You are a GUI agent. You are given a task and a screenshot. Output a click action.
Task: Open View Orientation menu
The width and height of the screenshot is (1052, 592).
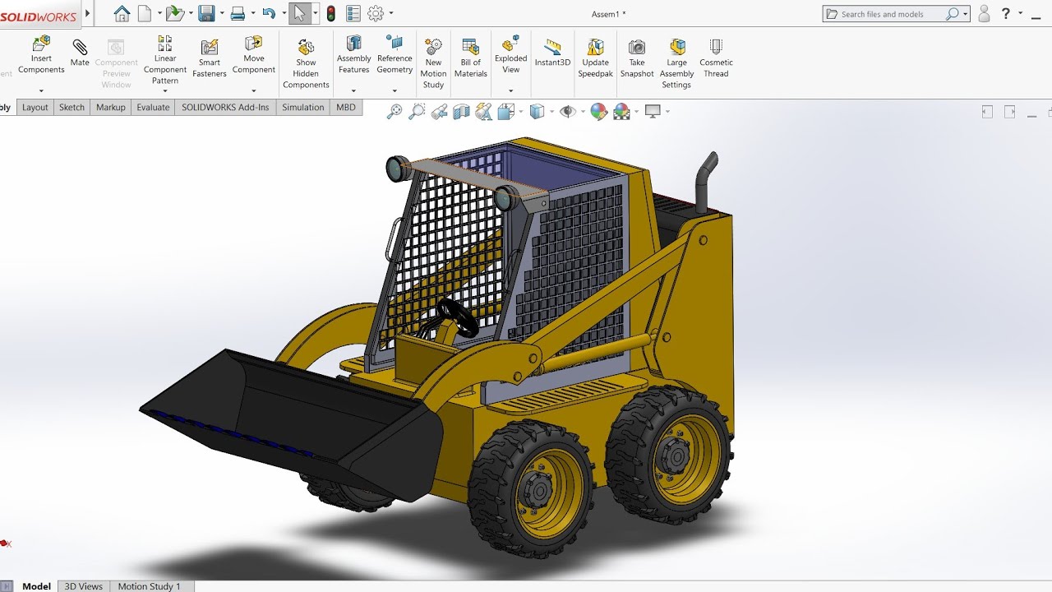(505, 112)
